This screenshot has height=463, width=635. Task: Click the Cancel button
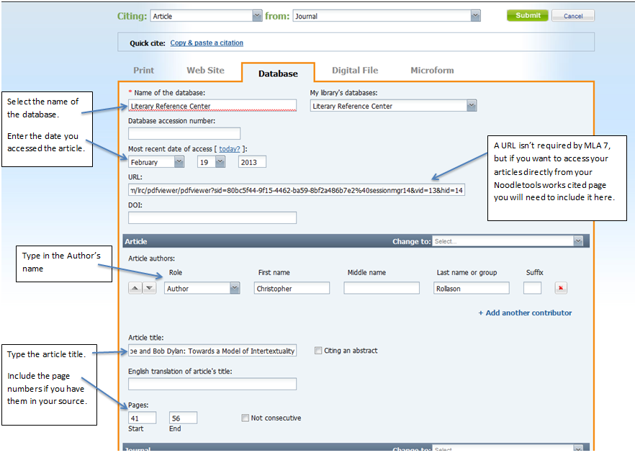[x=573, y=16]
